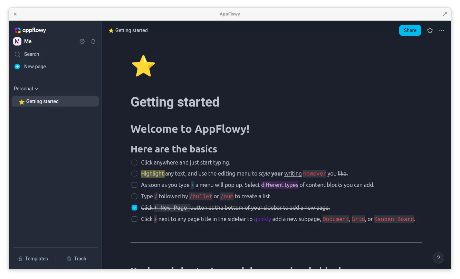Select the Getting started page in the sidebar
Viewport: 460px width, 279px height.
(x=55, y=101)
